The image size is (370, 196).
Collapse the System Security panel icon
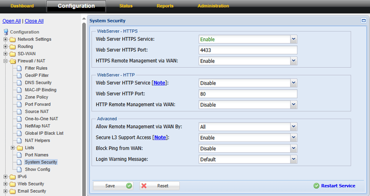click(364, 21)
